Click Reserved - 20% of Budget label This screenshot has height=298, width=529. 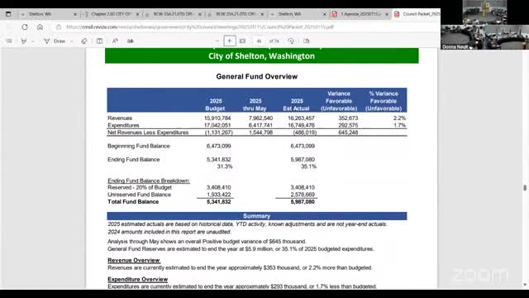click(x=140, y=188)
